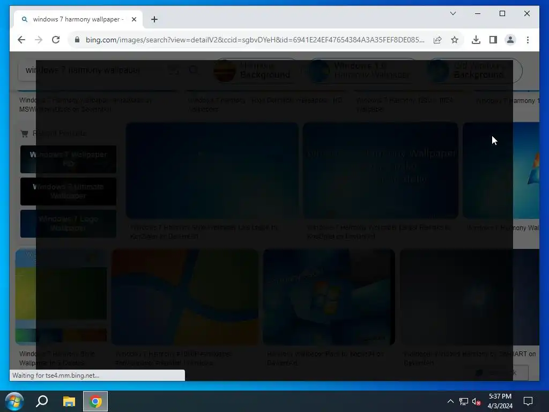The width and height of the screenshot is (549, 412).
Task: Open Chrome downloads
Action: click(476, 40)
